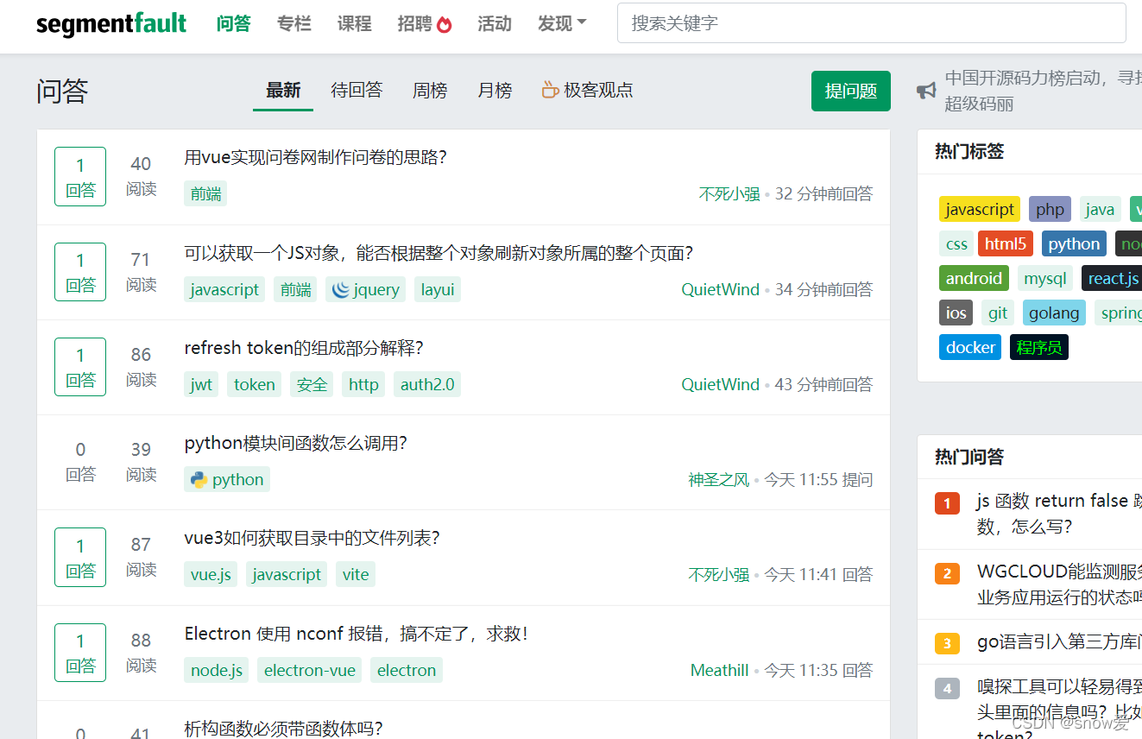Click the layui tag
This screenshot has height=739, width=1142.
(x=438, y=289)
